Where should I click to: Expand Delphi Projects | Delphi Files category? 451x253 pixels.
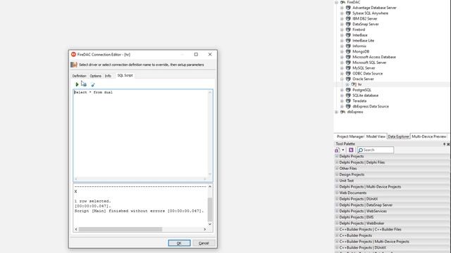337,162
